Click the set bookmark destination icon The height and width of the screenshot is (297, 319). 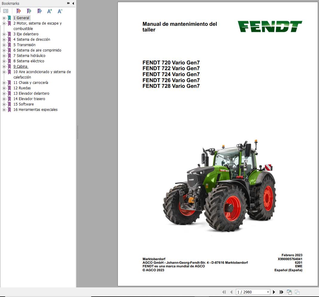click(x=39, y=11)
